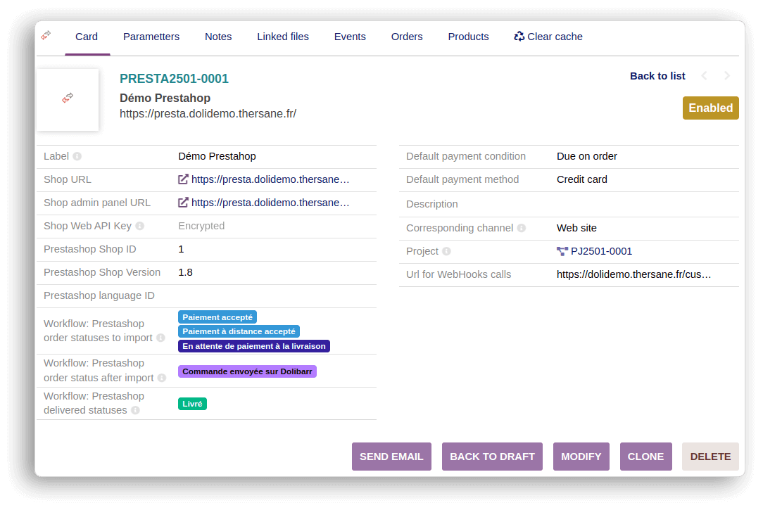Click the info icon next to Corresponding channel

(521, 228)
